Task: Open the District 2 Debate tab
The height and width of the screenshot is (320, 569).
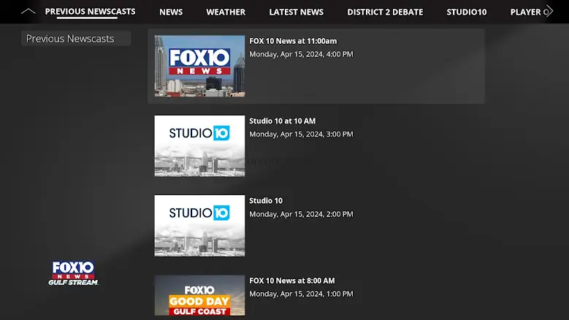Action: 385,12
